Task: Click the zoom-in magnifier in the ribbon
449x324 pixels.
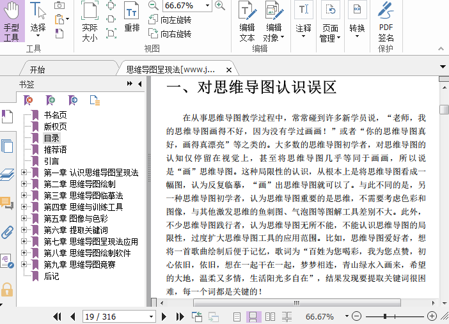Action: tap(220, 6)
